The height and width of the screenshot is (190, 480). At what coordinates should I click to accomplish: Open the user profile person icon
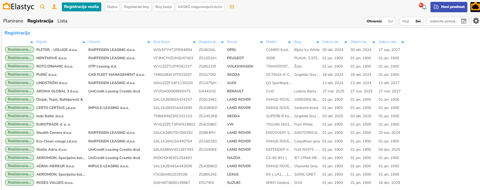(54, 7)
